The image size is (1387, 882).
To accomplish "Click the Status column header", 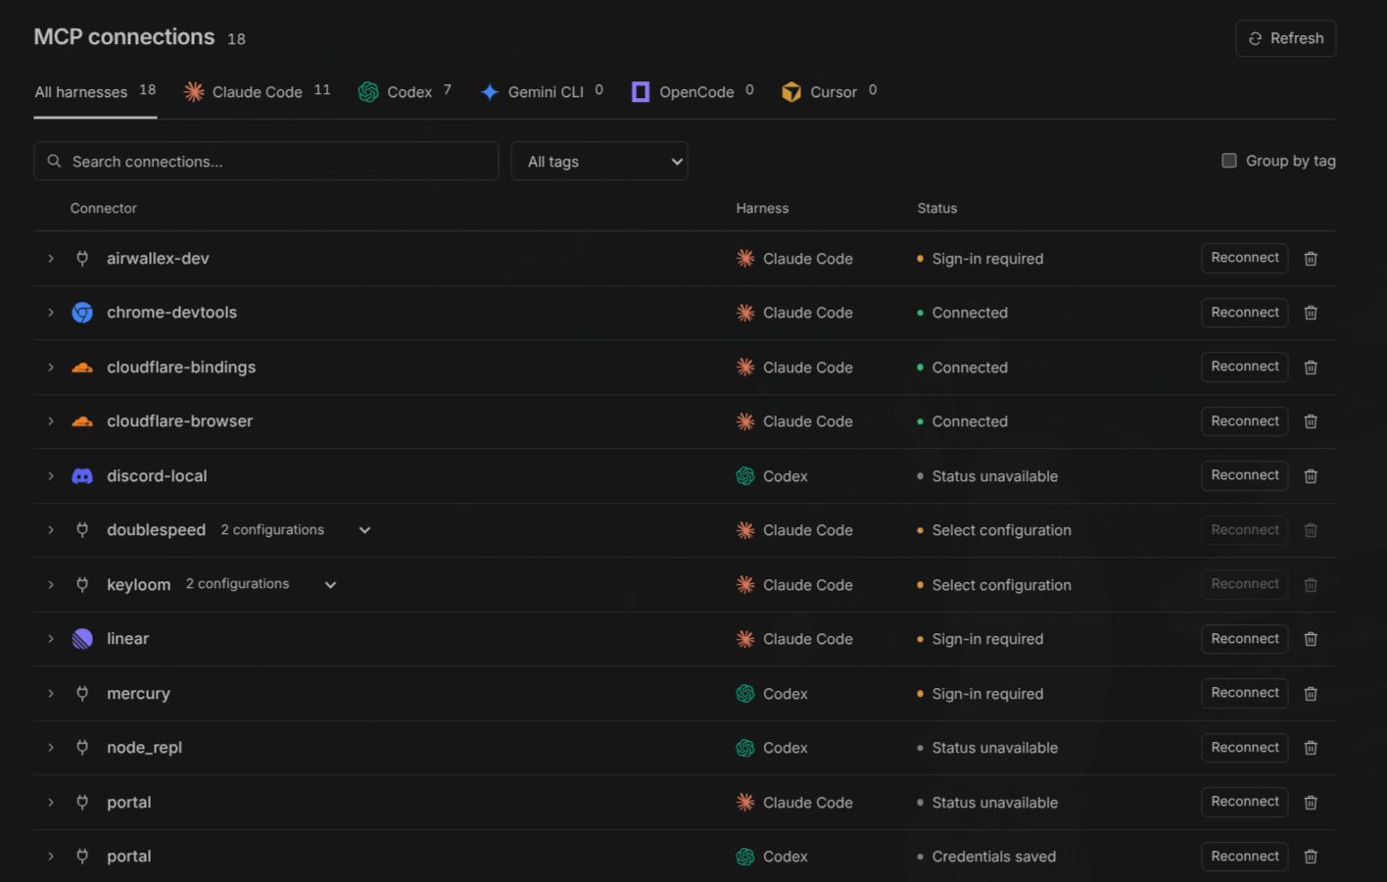I will click(x=936, y=209).
